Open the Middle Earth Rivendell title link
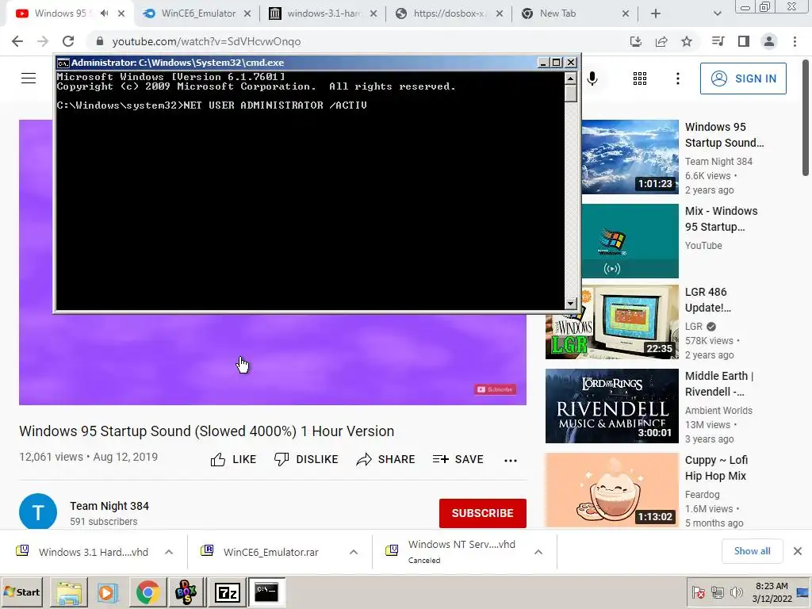 coord(719,384)
